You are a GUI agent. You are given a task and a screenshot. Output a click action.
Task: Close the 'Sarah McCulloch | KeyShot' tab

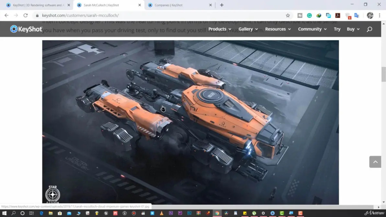(x=140, y=5)
